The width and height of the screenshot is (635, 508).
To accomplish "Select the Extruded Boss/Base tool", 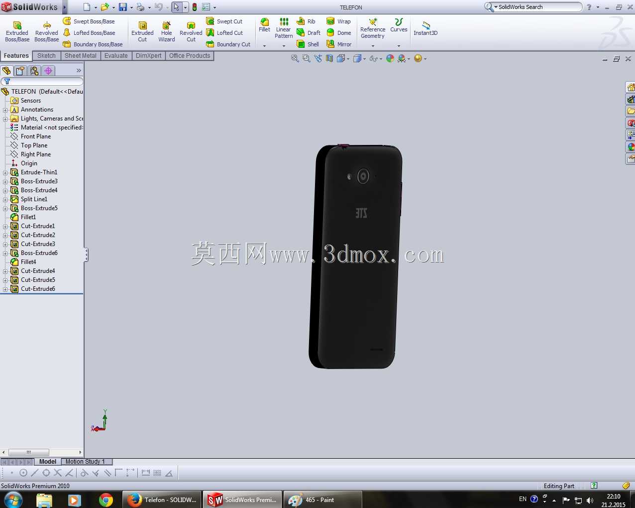I will point(17,32).
